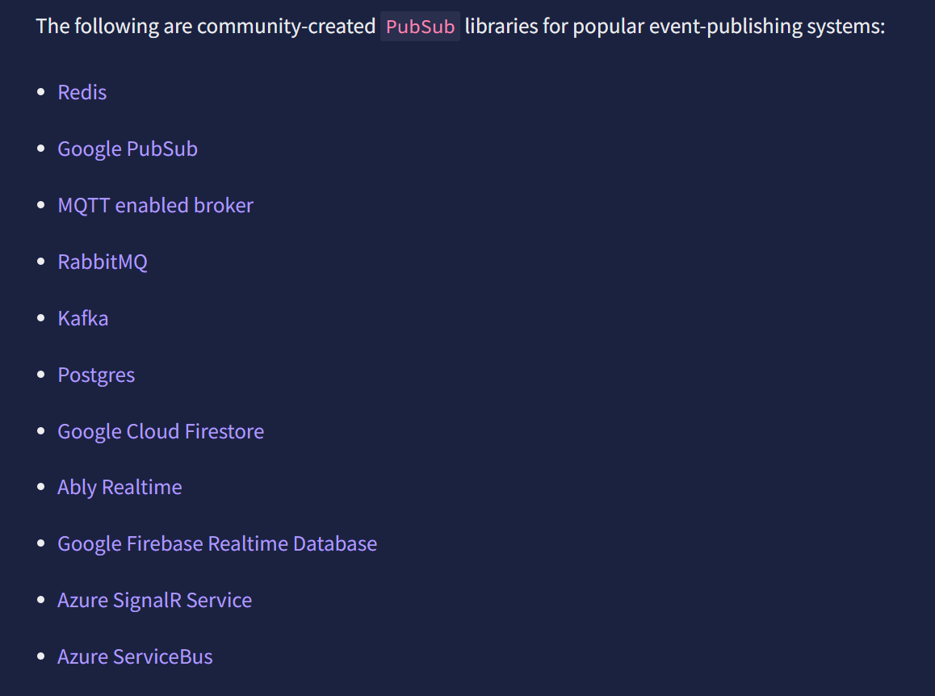Visit the RabbitMQ library link
The width and height of the screenshot is (935, 696).
click(x=103, y=262)
